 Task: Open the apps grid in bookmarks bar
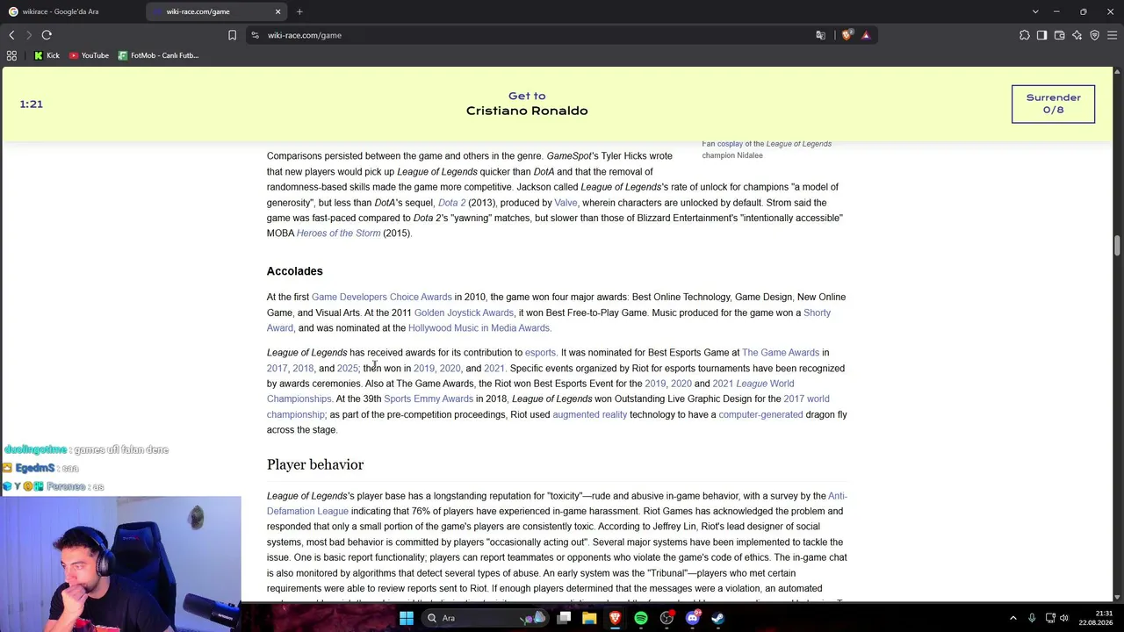click(11, 55)
